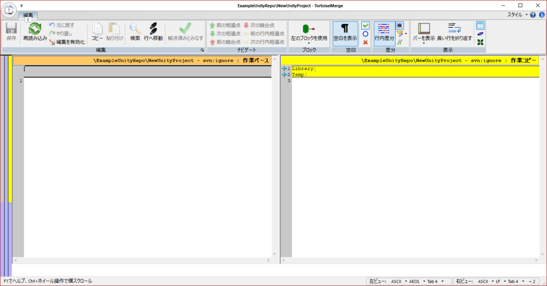547x286 pixels.
Task: Open the quick access toolbar dropdown arrow
Action: coord(21,5)
